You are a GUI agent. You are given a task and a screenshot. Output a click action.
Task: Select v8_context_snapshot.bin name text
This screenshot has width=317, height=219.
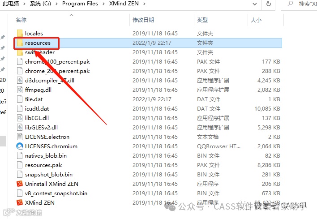[56, 193]
